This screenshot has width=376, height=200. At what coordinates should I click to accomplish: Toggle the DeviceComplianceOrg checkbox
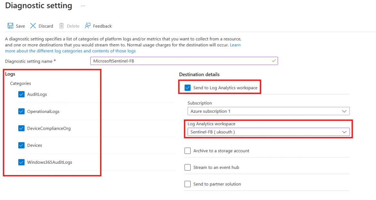click(21, 128)
